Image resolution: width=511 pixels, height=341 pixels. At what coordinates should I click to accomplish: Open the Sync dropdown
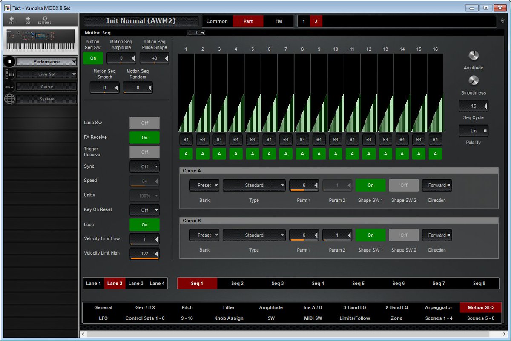145,166
